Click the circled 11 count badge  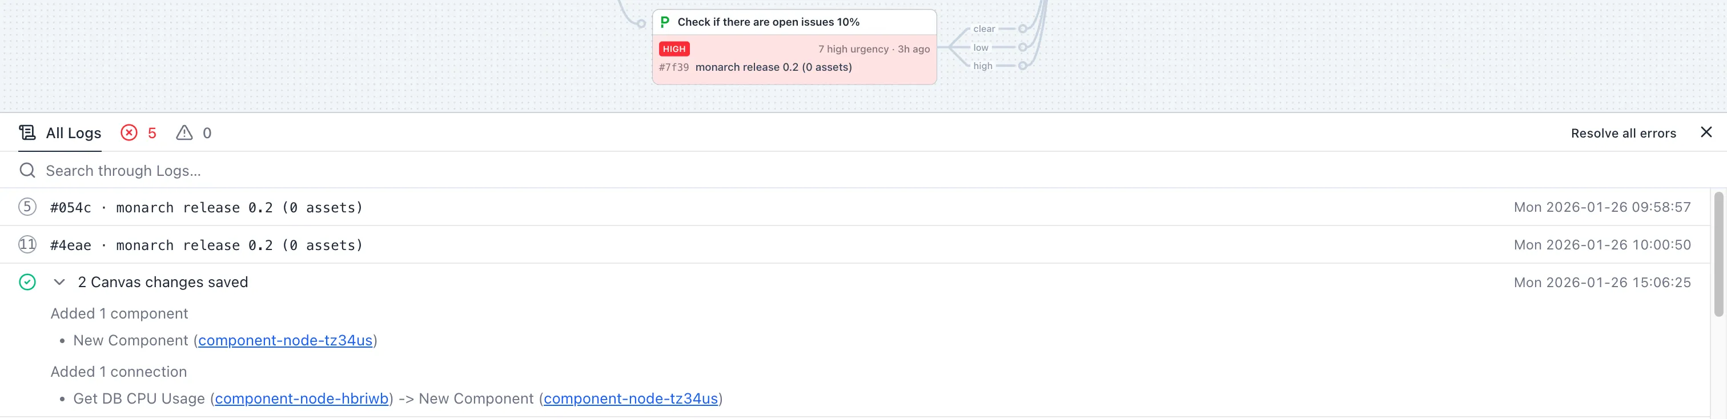(27, 245)
